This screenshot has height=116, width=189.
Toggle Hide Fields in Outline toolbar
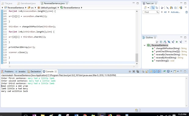(x=169, y=42)
